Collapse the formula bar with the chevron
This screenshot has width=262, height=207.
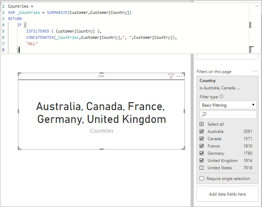click(257, 6)
